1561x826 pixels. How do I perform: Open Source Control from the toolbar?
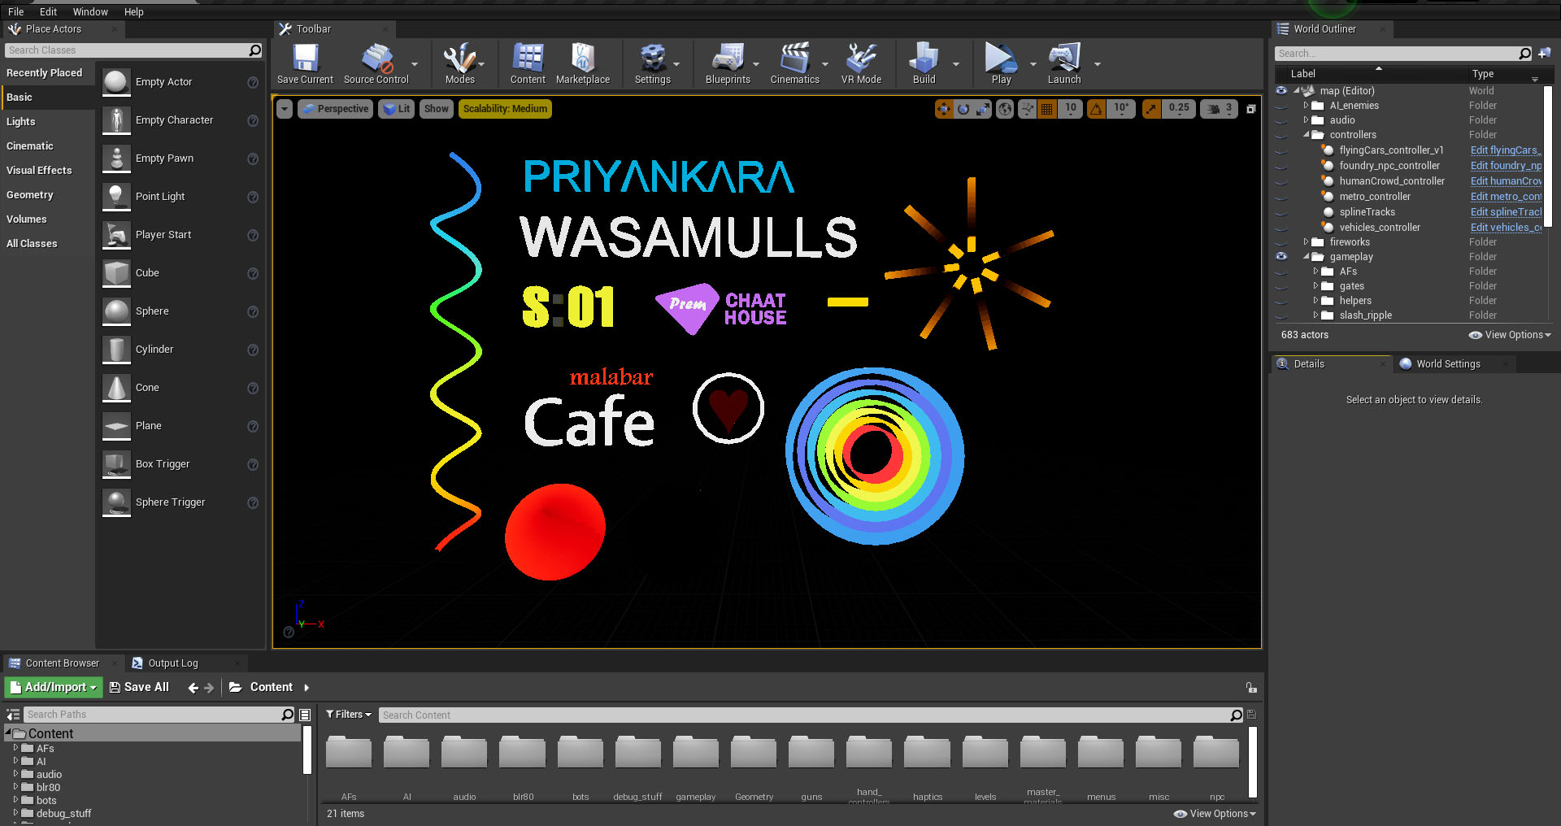(376, 63)
